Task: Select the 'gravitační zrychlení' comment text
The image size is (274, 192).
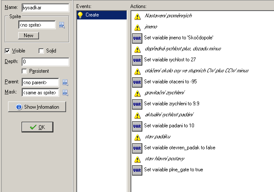Action: pyautogui.click(x=165, y=93)
